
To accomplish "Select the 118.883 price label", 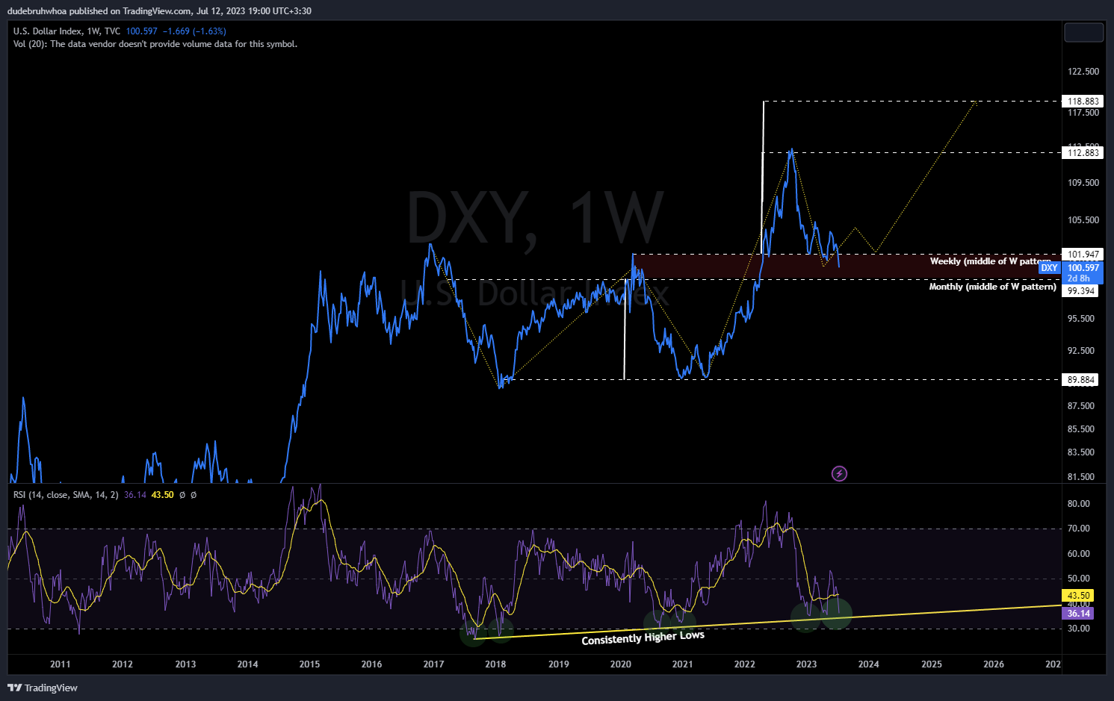I will [x=1083, y=101].
